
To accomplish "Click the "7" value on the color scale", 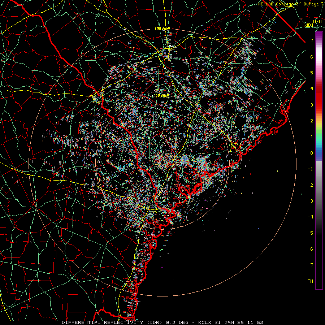I will tap(312, 40).
